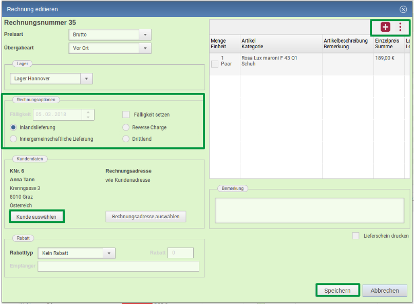Image resolution: width=414 pixels, height=304 pixels.
Task: Open the three-dot more options menu
Action: pyautogui.click(x=401, y=27)
